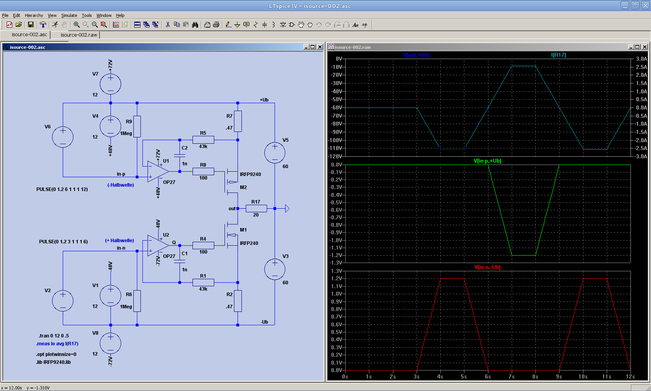Open the Control Panel hammer icon
The width and height of the screenshot is (651, 391).
pos(43,24)
